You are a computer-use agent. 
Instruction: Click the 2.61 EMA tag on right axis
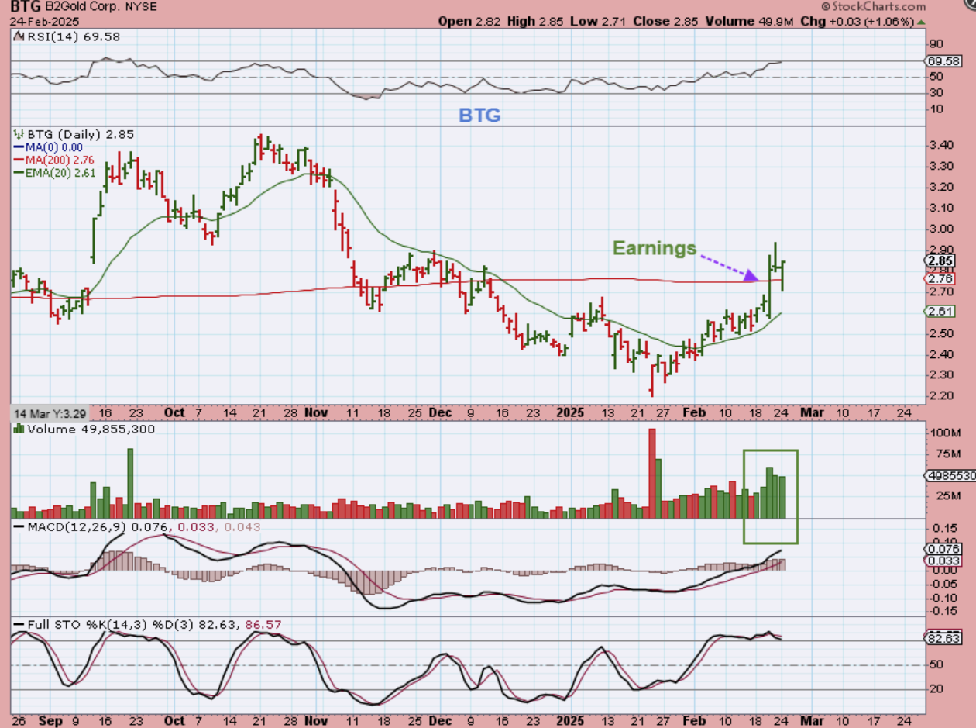[940, 311]
